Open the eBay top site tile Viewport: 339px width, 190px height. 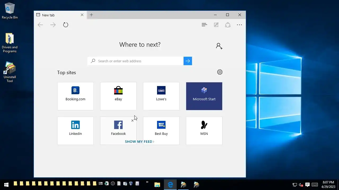(118, 96)
